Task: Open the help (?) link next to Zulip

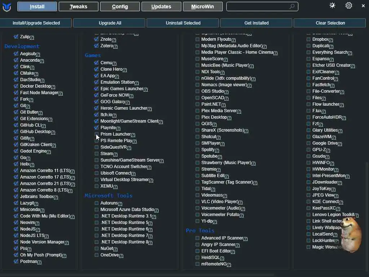Action: (32, 37)
